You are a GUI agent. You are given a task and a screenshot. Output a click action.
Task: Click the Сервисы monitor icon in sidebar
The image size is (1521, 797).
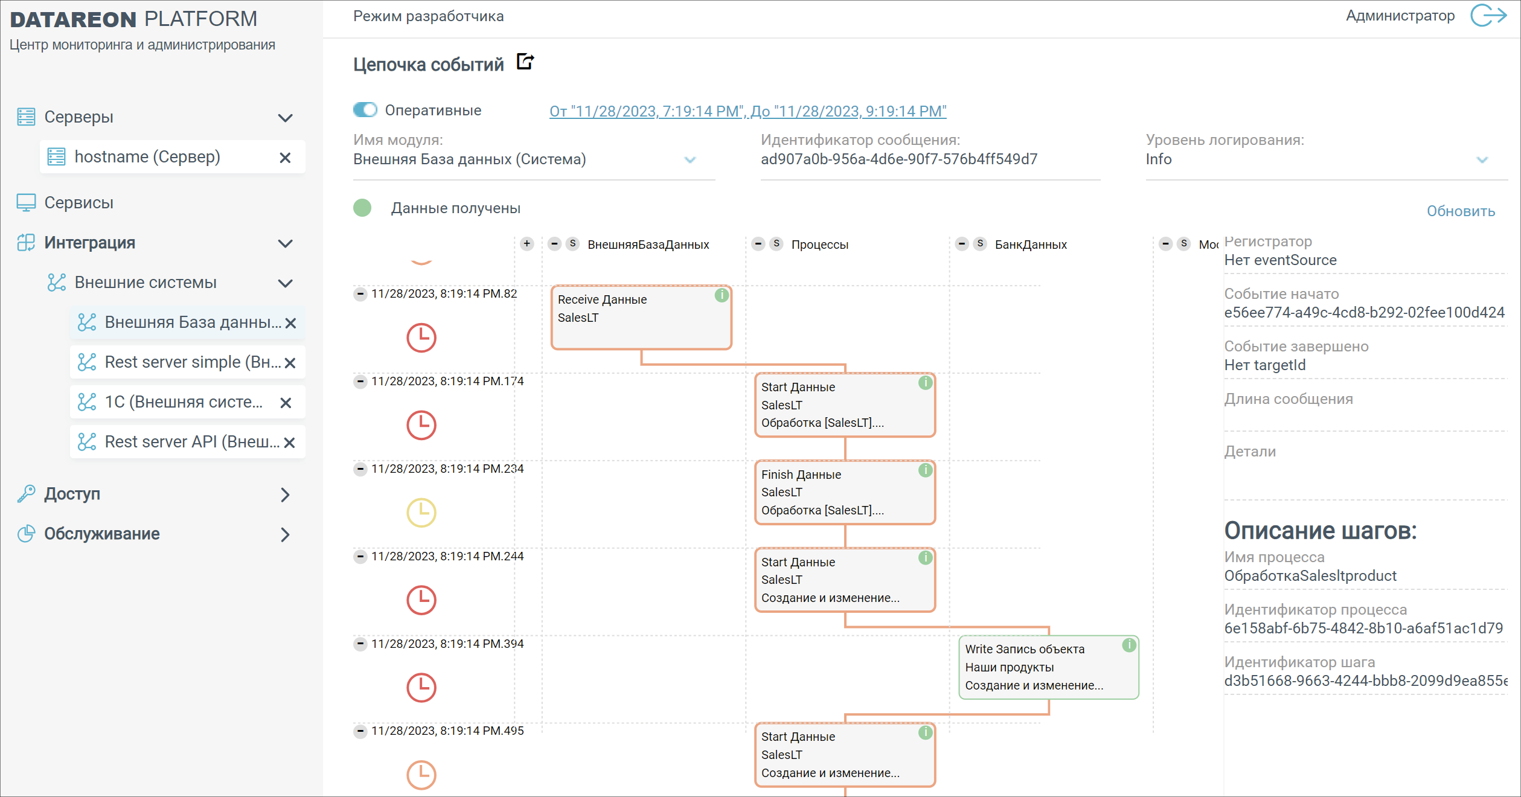(x=26, y=203)
